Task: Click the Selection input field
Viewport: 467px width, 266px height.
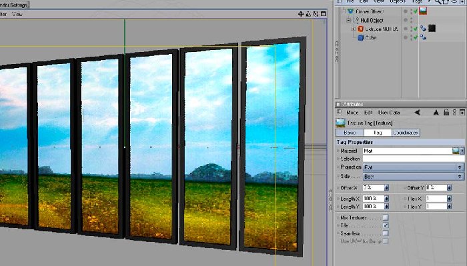Action: [414, 159]
